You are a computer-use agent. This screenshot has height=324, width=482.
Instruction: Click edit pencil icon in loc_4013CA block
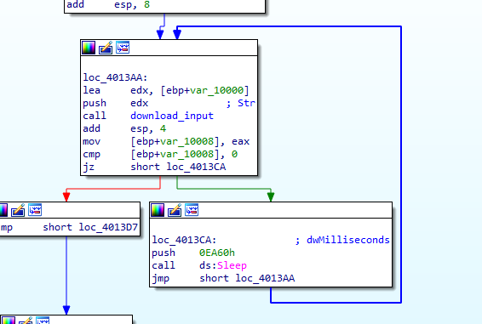pyautogui.click(x=175, y=210)
